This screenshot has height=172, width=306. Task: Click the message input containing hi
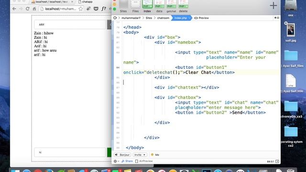[x=70, y=152]
